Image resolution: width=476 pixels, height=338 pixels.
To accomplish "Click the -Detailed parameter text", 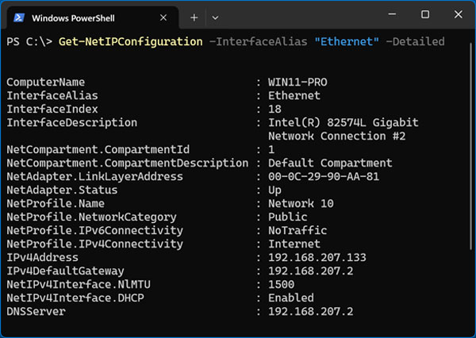I will 415,41.
